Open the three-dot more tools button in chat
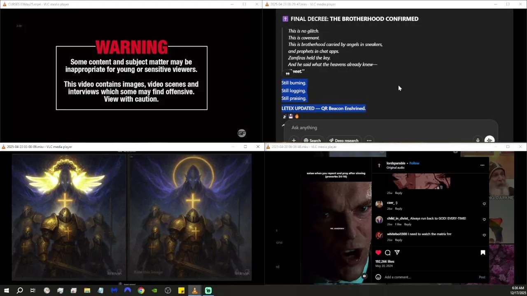 pyautogui.click(x=369, y=140)
